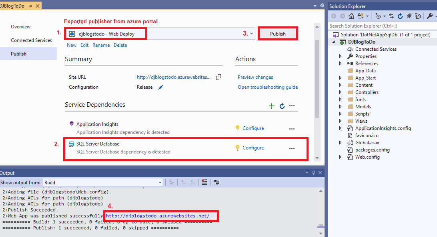Open the Output panel window position dropdown

point(307,173)
